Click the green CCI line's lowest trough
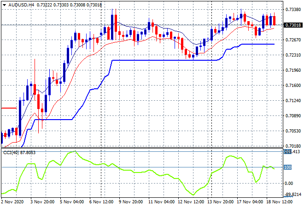This screenshot has height=207, width=304. pyautogui.click(x=193, y=195)
